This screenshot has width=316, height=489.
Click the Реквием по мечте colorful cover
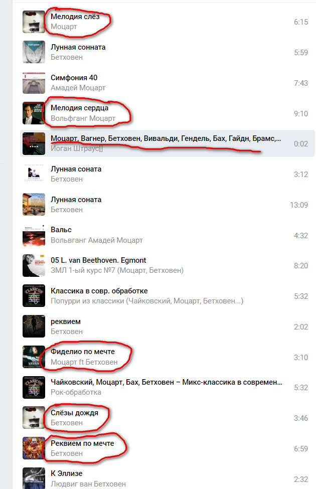[x=34, y=448]
